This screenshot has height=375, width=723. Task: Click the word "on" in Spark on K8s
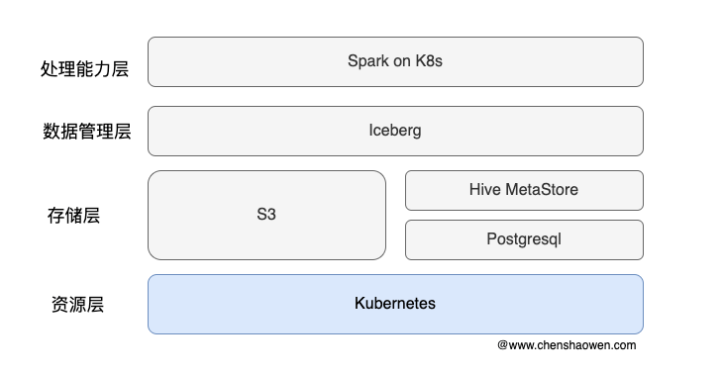click(402, 61)
